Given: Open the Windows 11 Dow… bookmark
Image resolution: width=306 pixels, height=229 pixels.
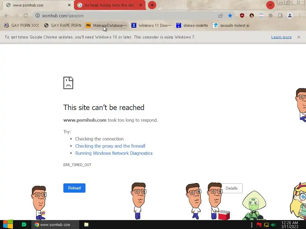Looking at the screenshot, I should [x=152, y=25].
